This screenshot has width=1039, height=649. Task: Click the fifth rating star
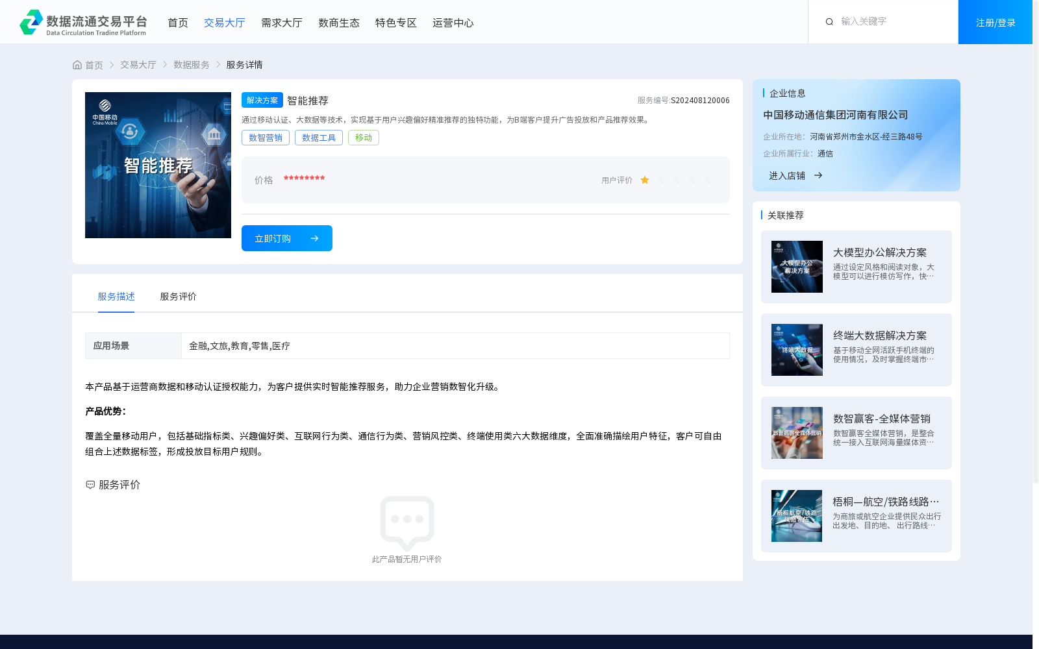(707, 180)
